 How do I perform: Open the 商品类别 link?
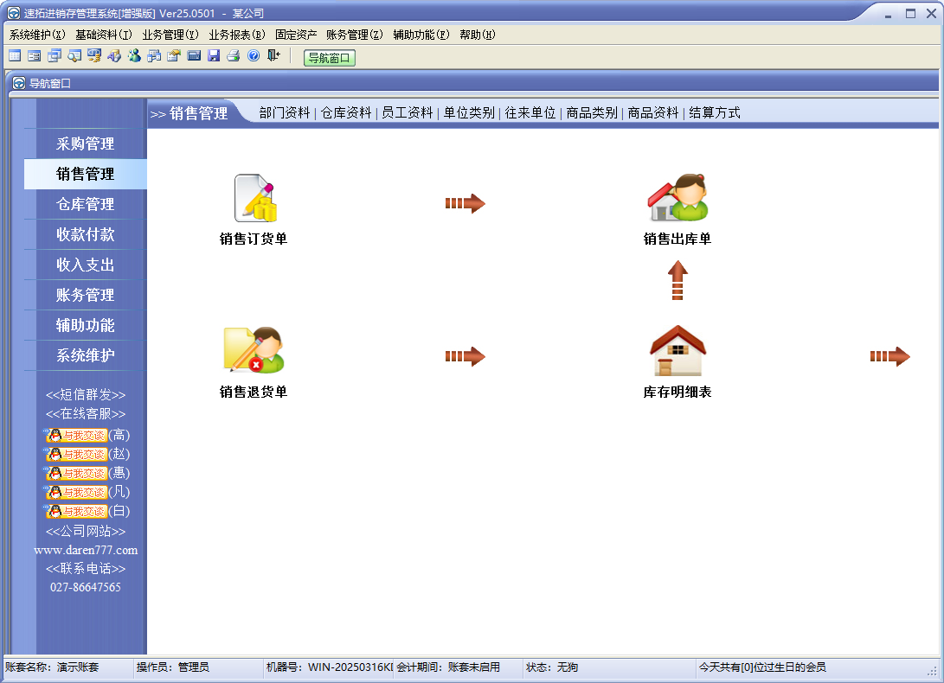592,112
